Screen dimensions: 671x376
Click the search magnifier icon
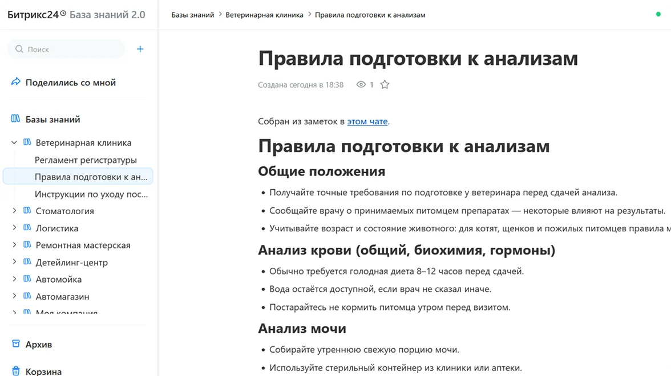(x=19, y=49)
